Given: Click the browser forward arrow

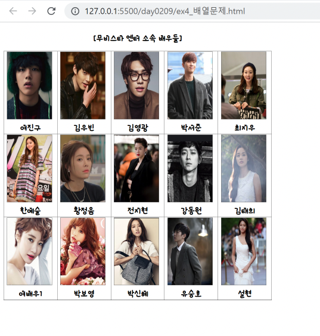Looking at the screenshot, I should [32, 11].
